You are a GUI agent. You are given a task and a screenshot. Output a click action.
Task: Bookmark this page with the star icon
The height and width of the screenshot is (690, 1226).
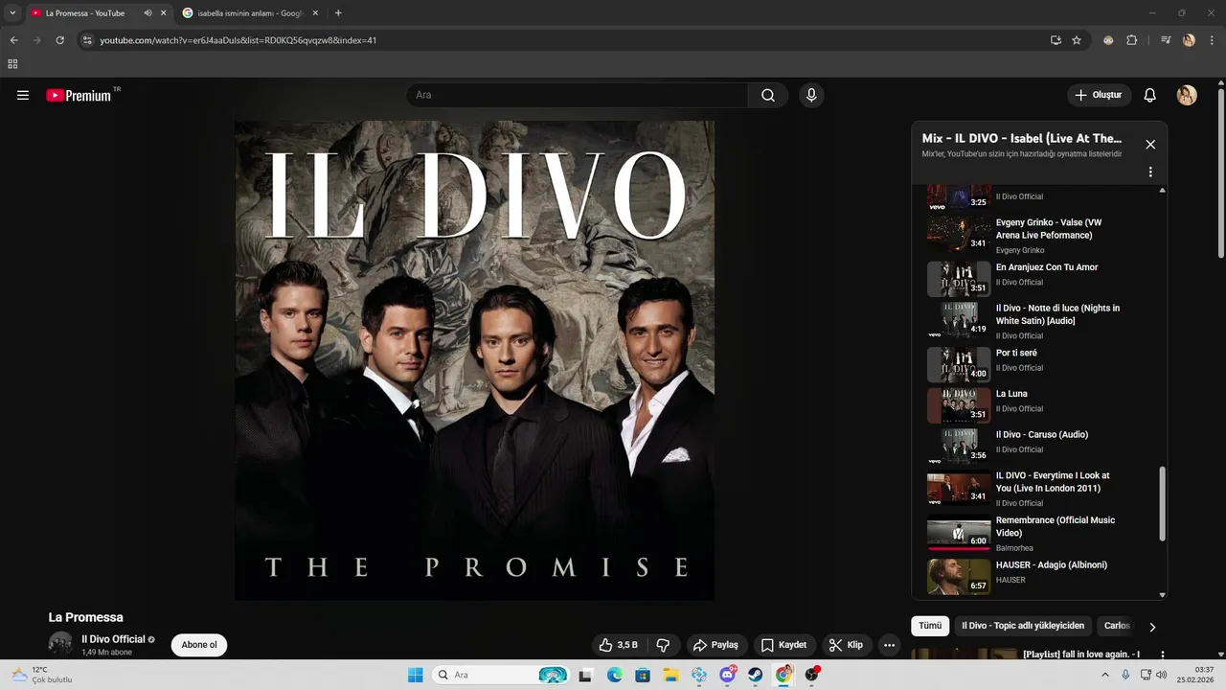point(1077,40)
